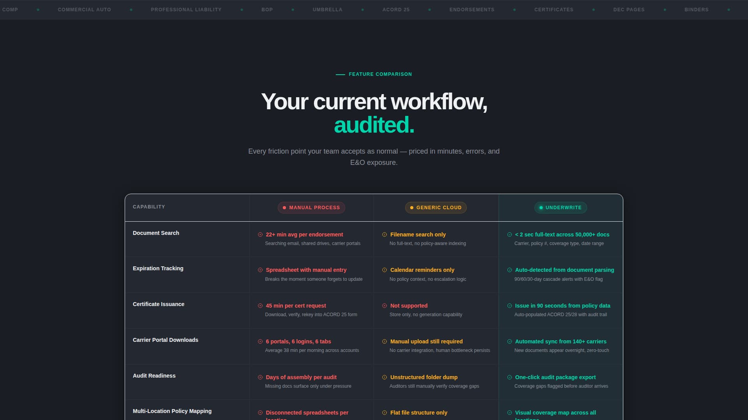Viewport: 748px width, 420px height.
Task: Click the check icon beside Auto-detected from document parsing
Action: [510, 270]
